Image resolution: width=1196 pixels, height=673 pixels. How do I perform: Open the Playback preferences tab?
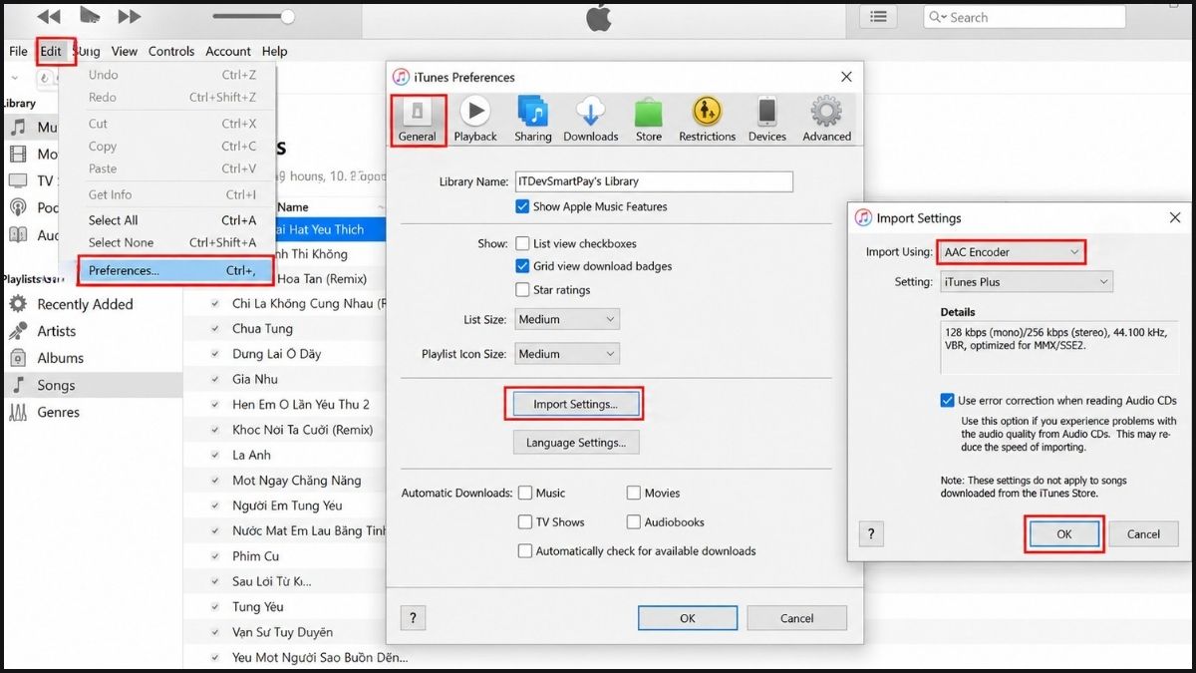475,120
